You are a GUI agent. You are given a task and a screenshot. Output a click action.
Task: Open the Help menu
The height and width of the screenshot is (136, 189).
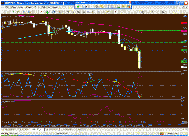click(54, 7)
